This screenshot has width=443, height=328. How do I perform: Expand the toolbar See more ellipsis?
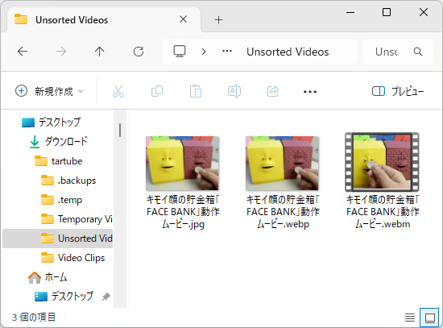click(x=310, y=91)
